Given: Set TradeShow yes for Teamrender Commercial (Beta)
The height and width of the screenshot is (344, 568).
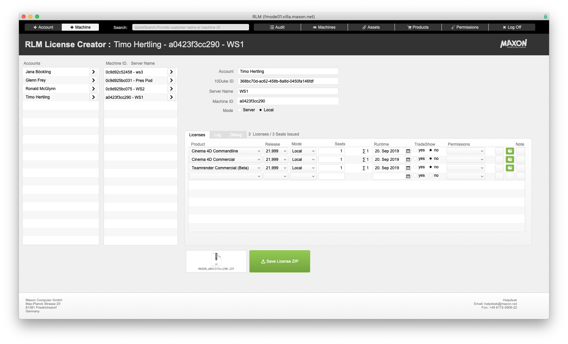Looking at the screenshot, I should [415, 167].
